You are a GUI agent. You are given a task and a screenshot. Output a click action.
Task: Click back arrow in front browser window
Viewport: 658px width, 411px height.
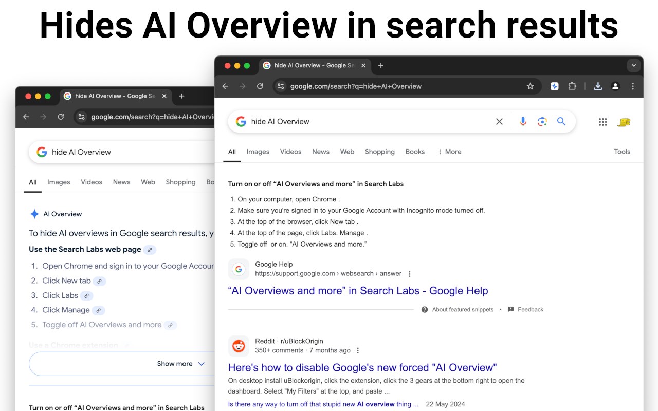point(225,86)
